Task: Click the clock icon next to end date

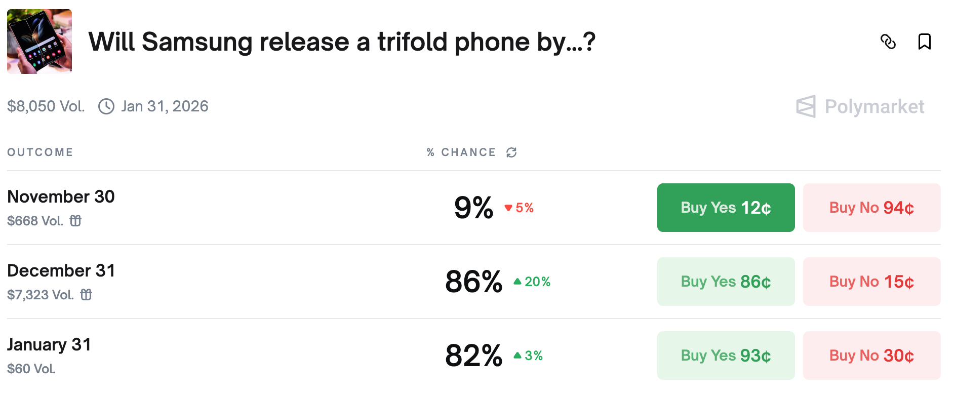Action: pos(106,106)
